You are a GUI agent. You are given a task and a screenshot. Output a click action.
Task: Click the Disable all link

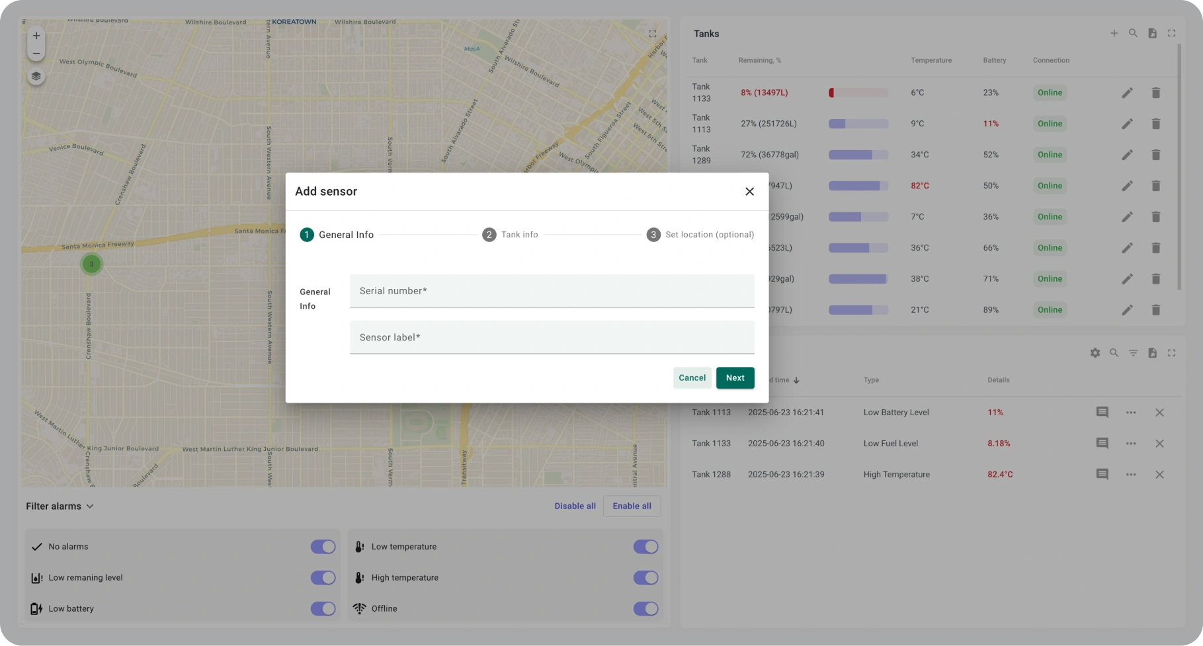[x=575, y=506]
